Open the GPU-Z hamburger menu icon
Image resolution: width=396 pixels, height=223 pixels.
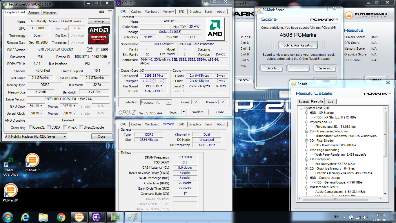pos(110,12)
